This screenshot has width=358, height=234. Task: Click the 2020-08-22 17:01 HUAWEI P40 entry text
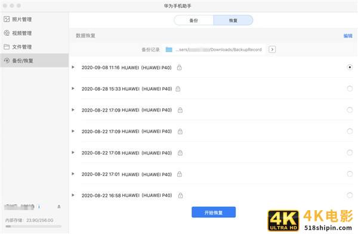pos(126,174)
